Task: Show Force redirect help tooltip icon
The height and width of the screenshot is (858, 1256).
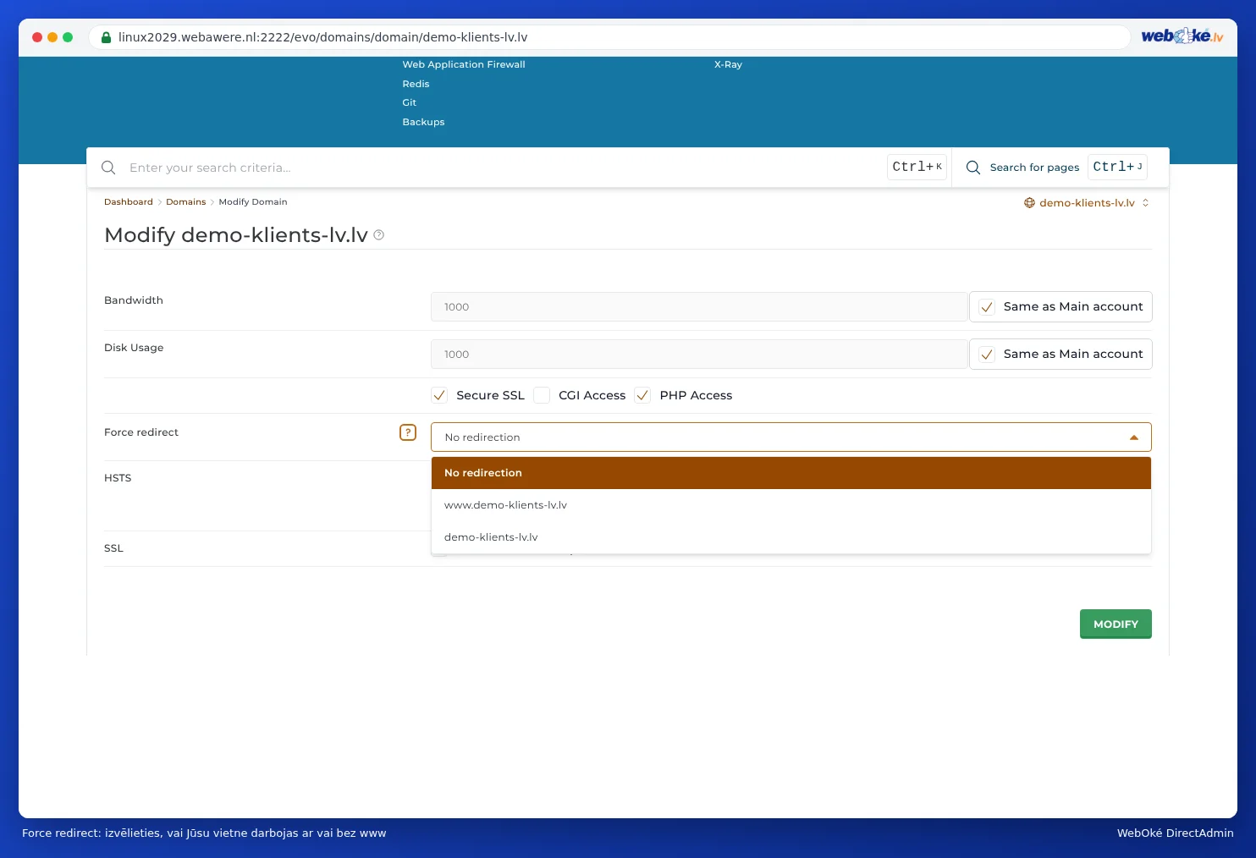Action: point(408,432)
